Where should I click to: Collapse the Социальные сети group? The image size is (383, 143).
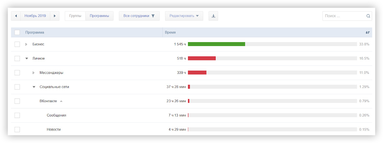(33, 87)
